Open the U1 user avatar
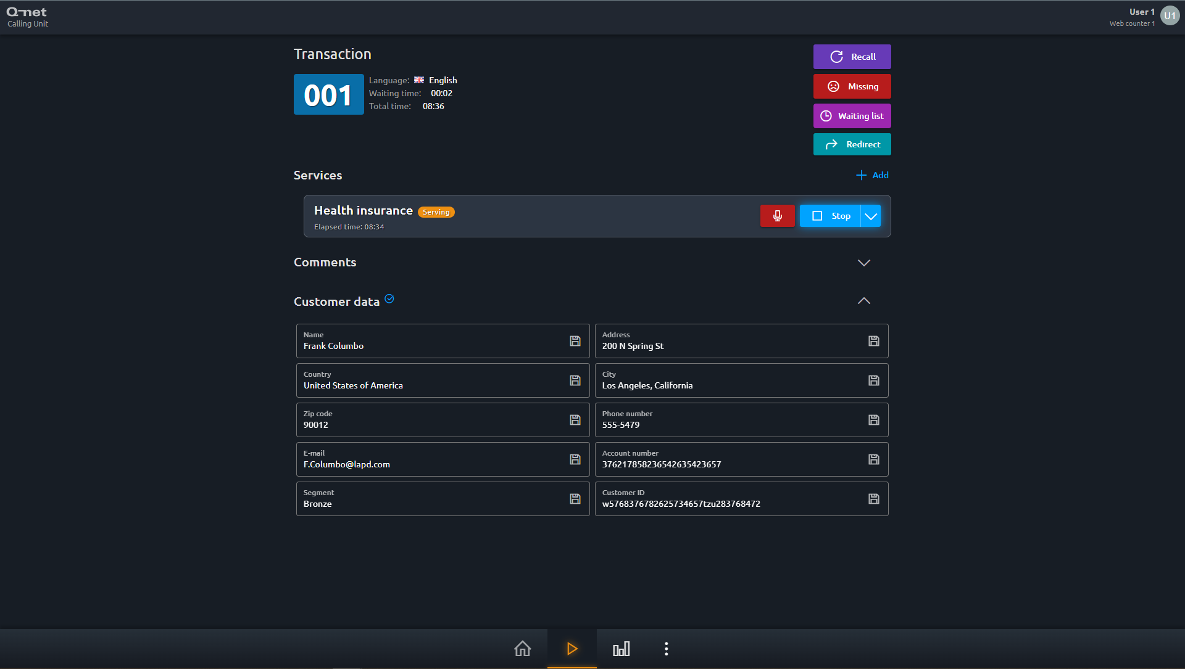 1170,16
